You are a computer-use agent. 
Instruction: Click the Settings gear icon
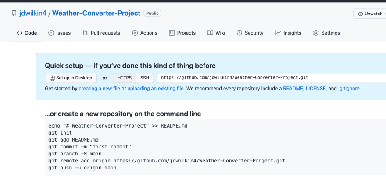pyautogui.click(x=316, y=33)
